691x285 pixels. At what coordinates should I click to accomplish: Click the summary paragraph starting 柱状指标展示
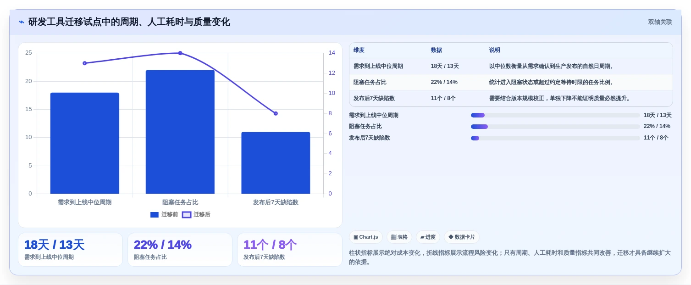tap(510, 257)
